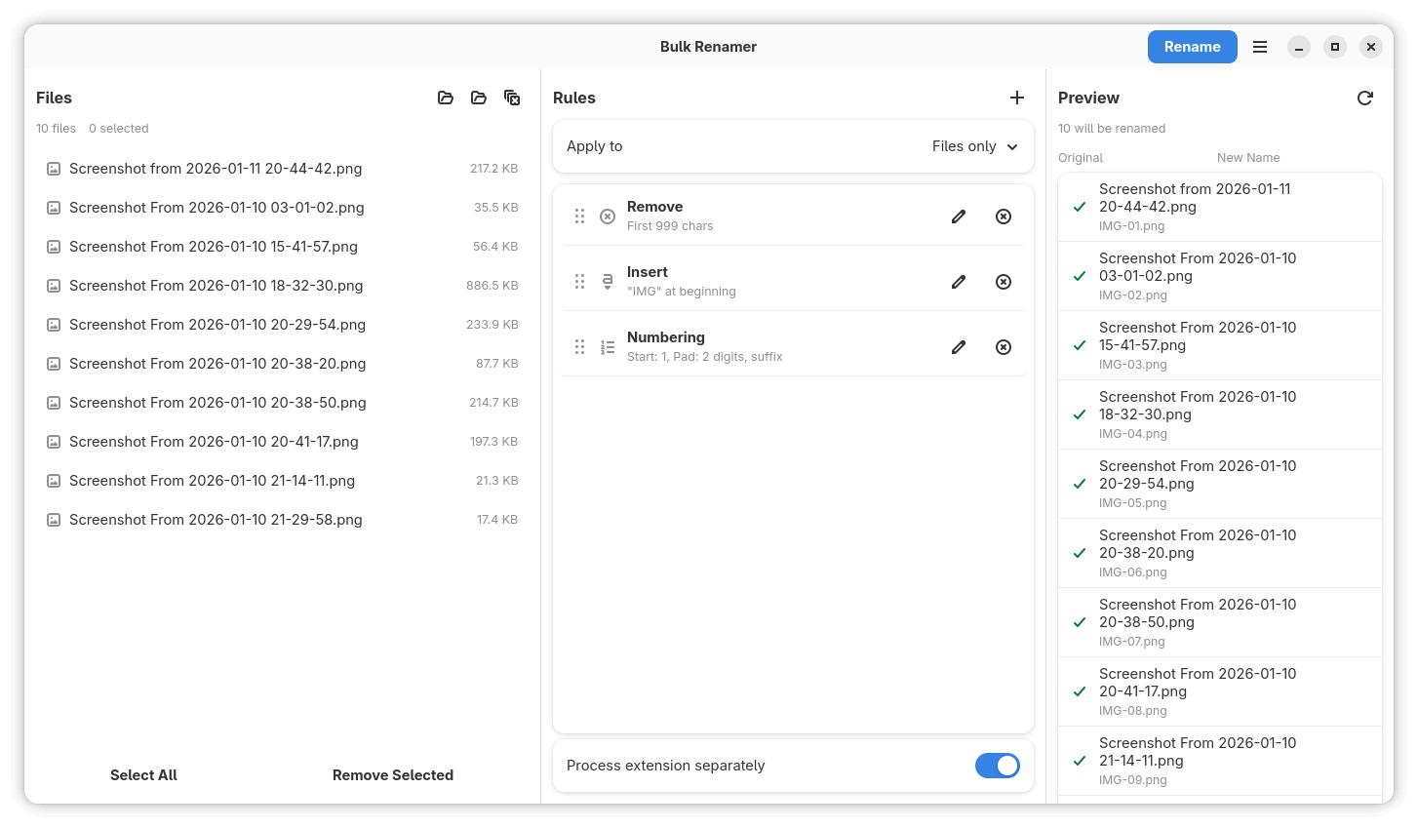The width and height of the screenshot is (1418, 828).
Task: Refresh the Preview panel
Action: (1365, 98)
